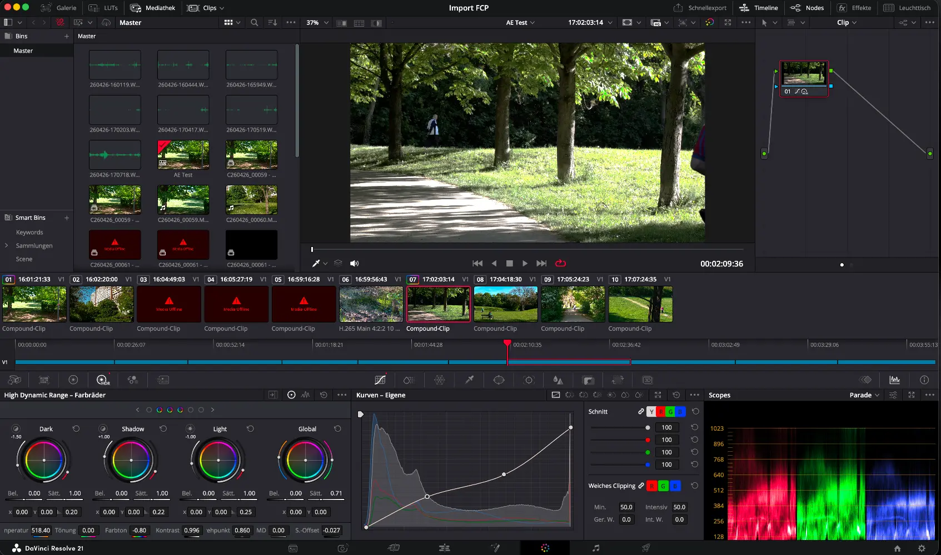Open the AE Test timeline dropdown

[x=520, y=23]
